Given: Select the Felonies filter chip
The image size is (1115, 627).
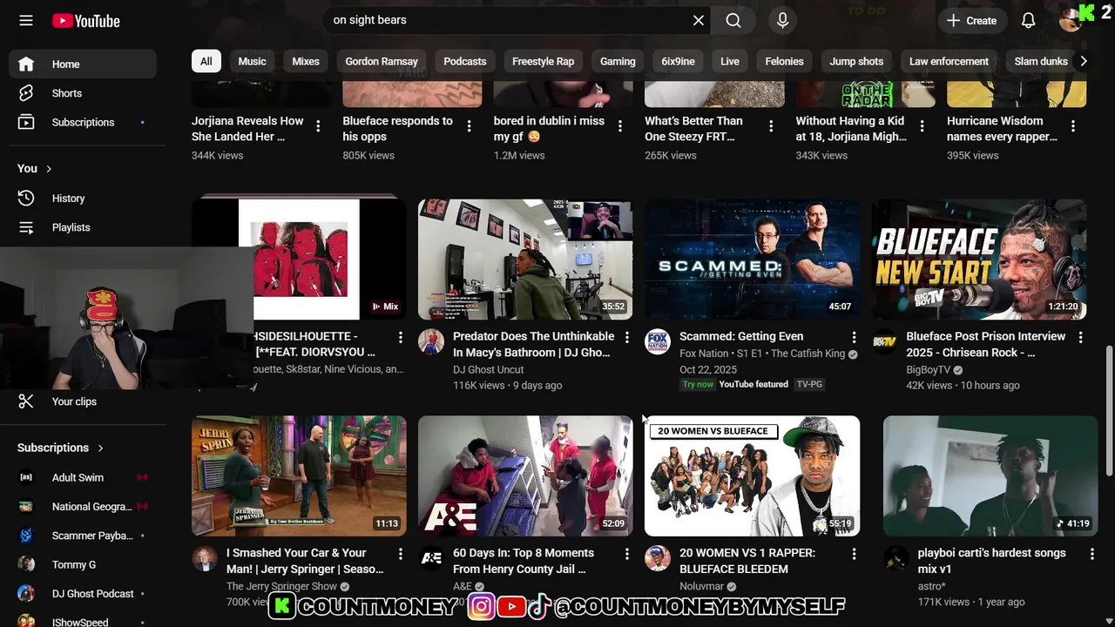Looking at the screenshot, I should (x=784, y=61).
